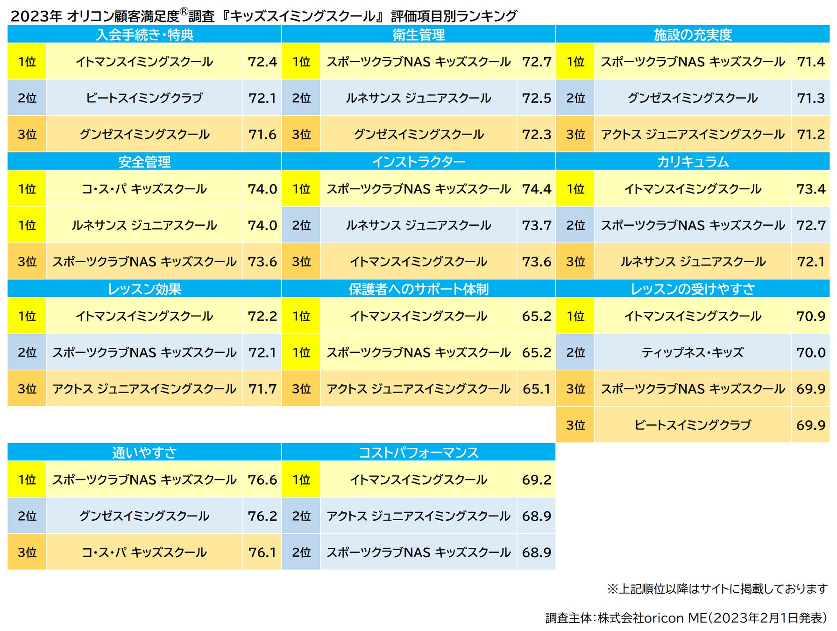This screenshot has height=631, width=837.
Task: Click the 73.4 score in カリキュラム
Action: point(810,189)
